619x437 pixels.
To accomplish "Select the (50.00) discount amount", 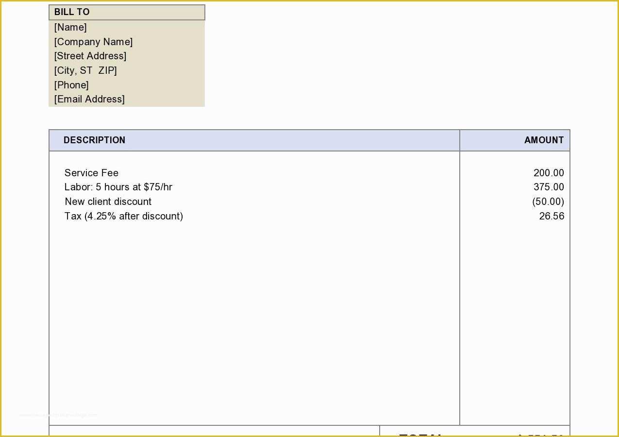I will click(x=548, y=202).
